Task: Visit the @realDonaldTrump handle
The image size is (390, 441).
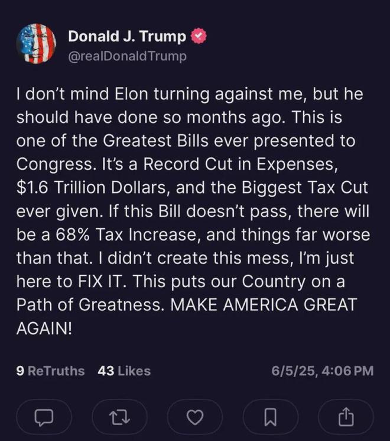Action: coord(127,56)
